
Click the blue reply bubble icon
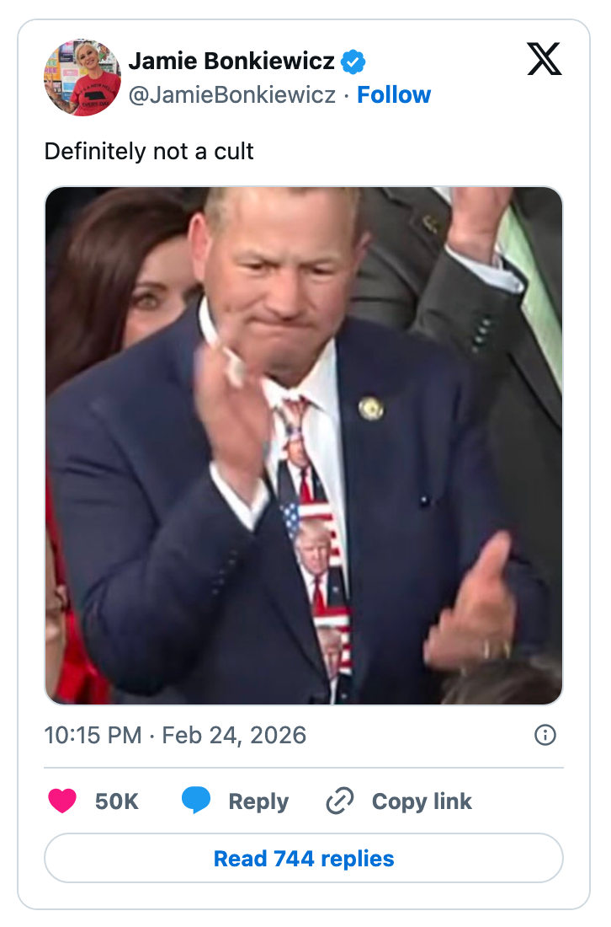click(x=196, y=801)
